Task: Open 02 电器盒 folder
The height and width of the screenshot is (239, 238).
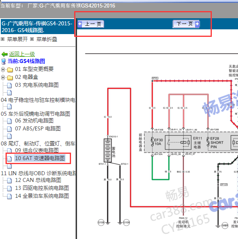Action: [27, 77]
